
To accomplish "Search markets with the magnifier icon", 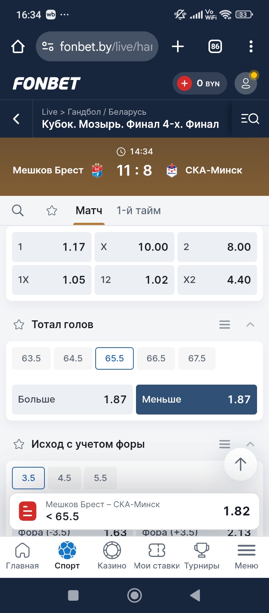I will pos(18,210).
